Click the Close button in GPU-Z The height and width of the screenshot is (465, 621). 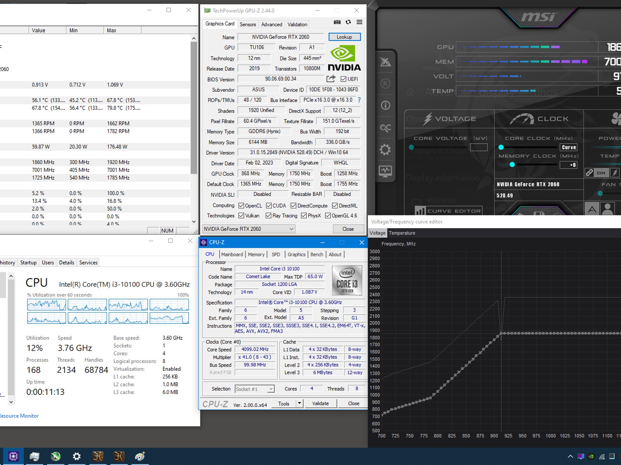pyautogui.click(x=348, y=229)
